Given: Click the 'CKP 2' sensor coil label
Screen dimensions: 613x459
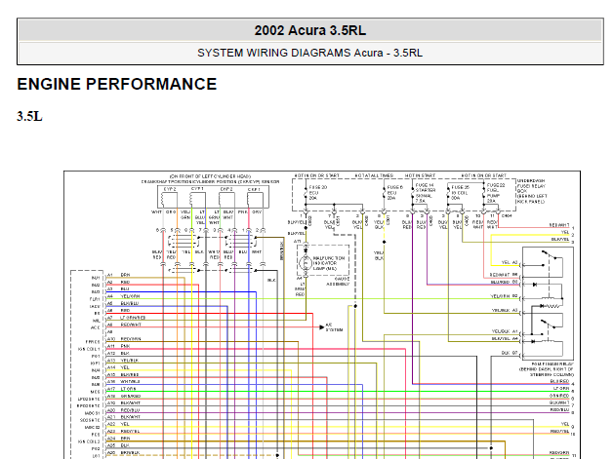Looking at the screenshot, I should tap(225, 189).
